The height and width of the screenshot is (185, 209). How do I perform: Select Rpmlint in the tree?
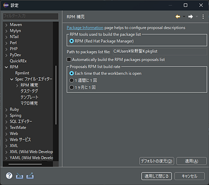[22, 73]
